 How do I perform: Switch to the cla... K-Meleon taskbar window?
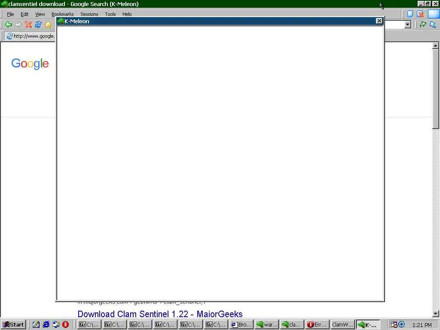(x=292, y=325)
